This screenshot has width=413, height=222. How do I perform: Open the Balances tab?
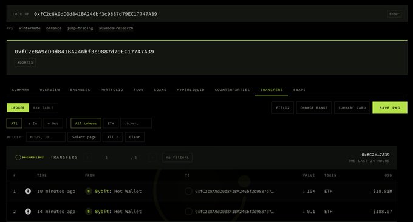point(80,90)
